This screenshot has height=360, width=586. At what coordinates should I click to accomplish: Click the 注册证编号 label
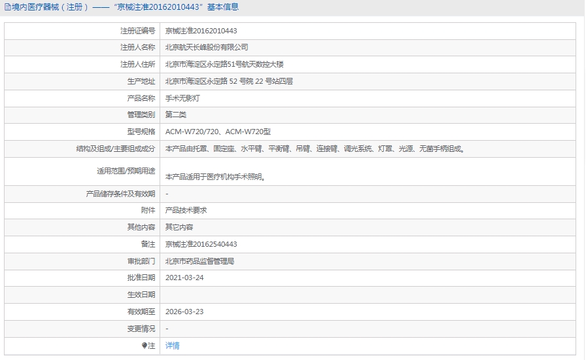[x=137, y=31]
